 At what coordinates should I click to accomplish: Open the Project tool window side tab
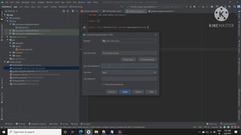(x=2, y=15)
